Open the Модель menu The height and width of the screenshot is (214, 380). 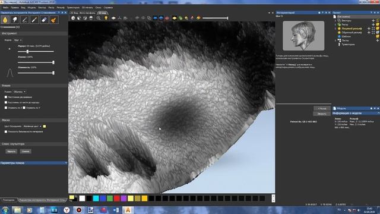(x=31, y=8)
